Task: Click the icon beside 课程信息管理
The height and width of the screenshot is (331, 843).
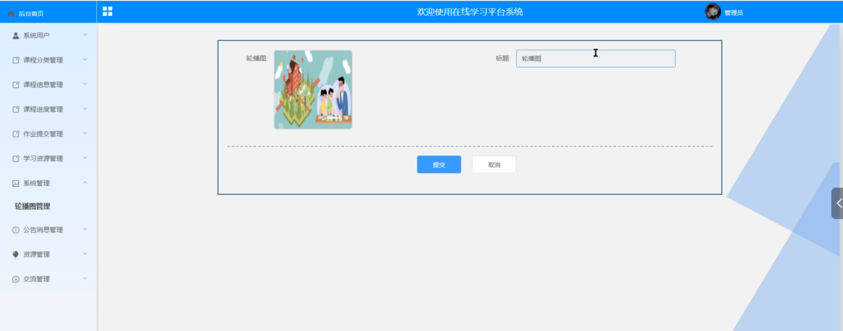Action: coord(16,84)
